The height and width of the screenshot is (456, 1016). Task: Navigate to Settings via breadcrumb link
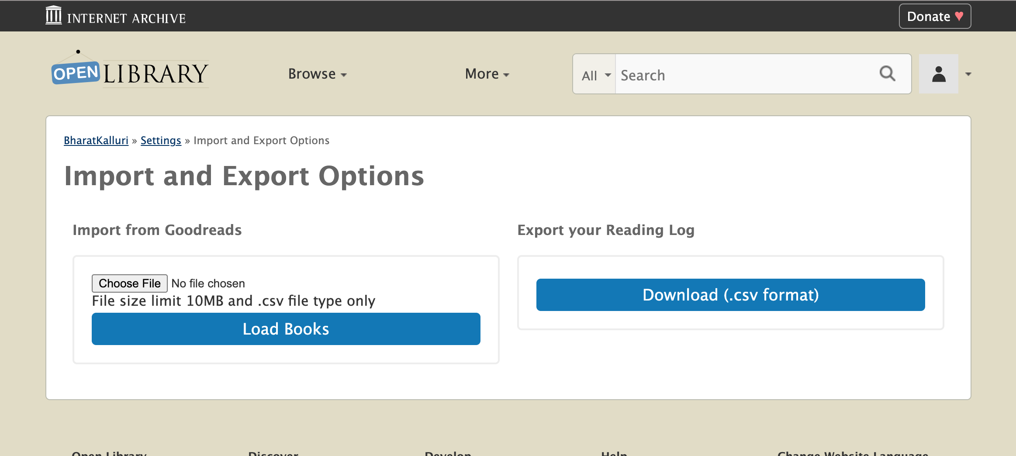click(x=161, y=140)
